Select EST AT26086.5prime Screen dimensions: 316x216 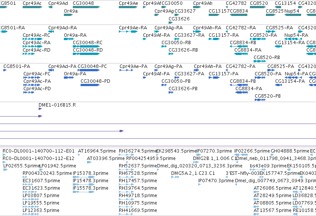(273, 188)
